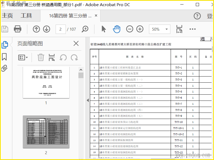Select the 16第四册 document tab
Viewport: 214px width, 160px height.
tap(70, 16)
